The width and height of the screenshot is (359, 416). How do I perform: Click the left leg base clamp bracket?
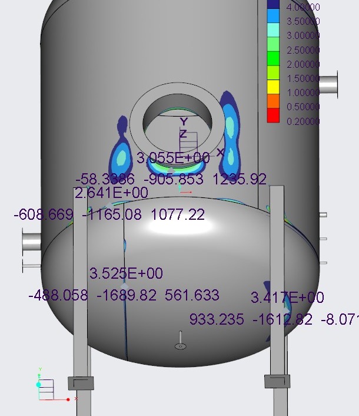click(x=81, y=384)
